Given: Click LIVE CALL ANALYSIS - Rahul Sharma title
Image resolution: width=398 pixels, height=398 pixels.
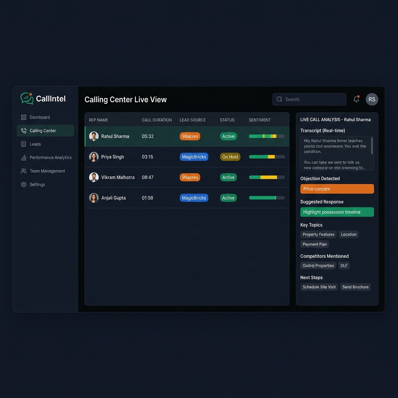Looking at the screenshot, I should click(335, 120).
